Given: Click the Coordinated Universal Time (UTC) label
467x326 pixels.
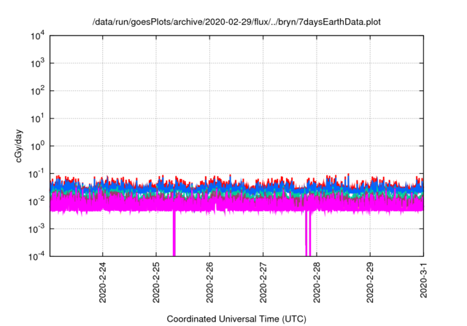Looking at the screenshot, I should click(x=236, y=319).
